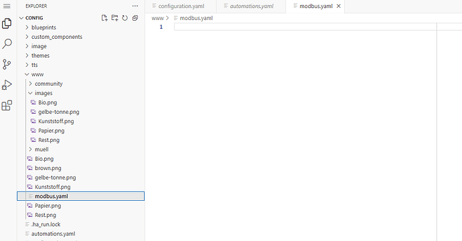Viewport: 462px width, 241px height.
Task: Open Papier.png directly under www
Action: click(80, 206)
